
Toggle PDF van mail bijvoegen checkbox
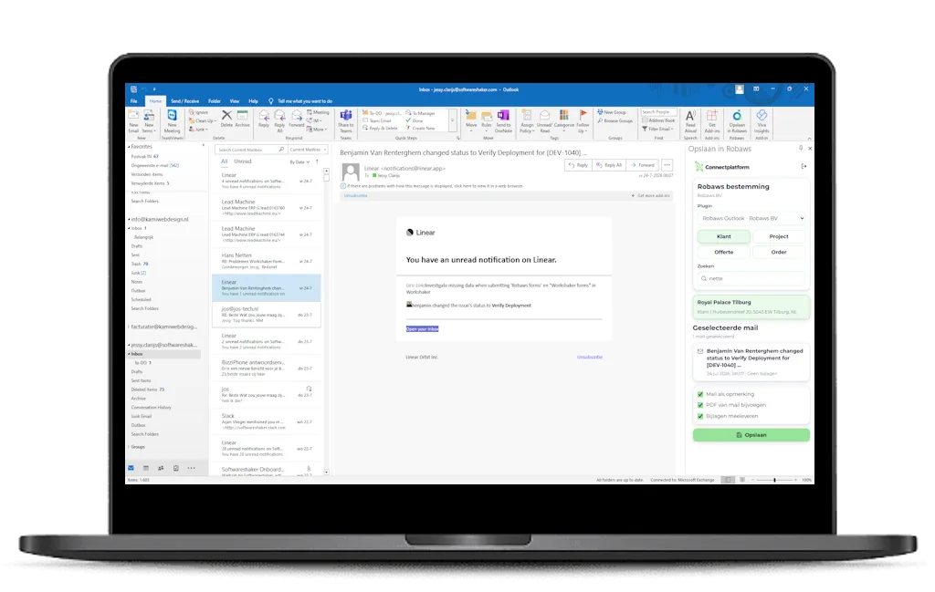tap(700, 405)
